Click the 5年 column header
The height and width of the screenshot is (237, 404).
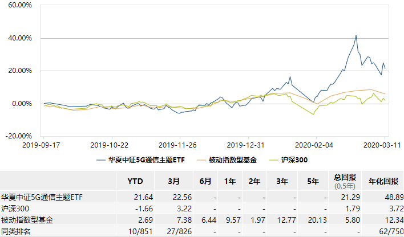(x=313, y=181)
